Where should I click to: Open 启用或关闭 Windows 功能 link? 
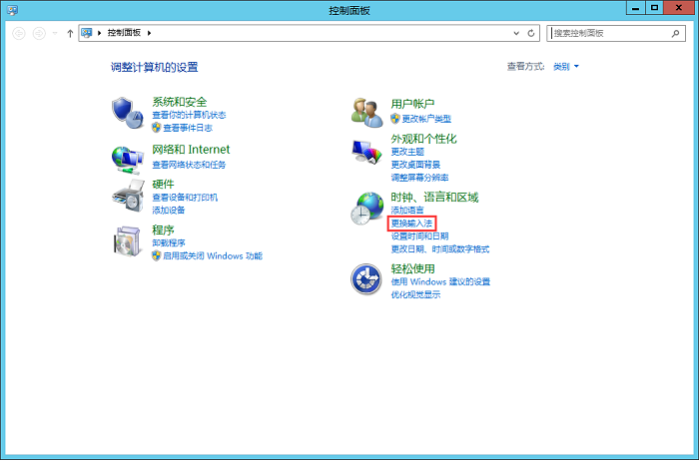[213, 256]
